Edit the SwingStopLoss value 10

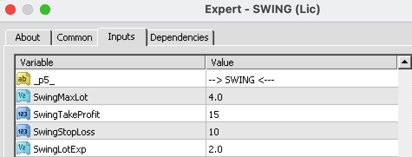click(302, 131)
